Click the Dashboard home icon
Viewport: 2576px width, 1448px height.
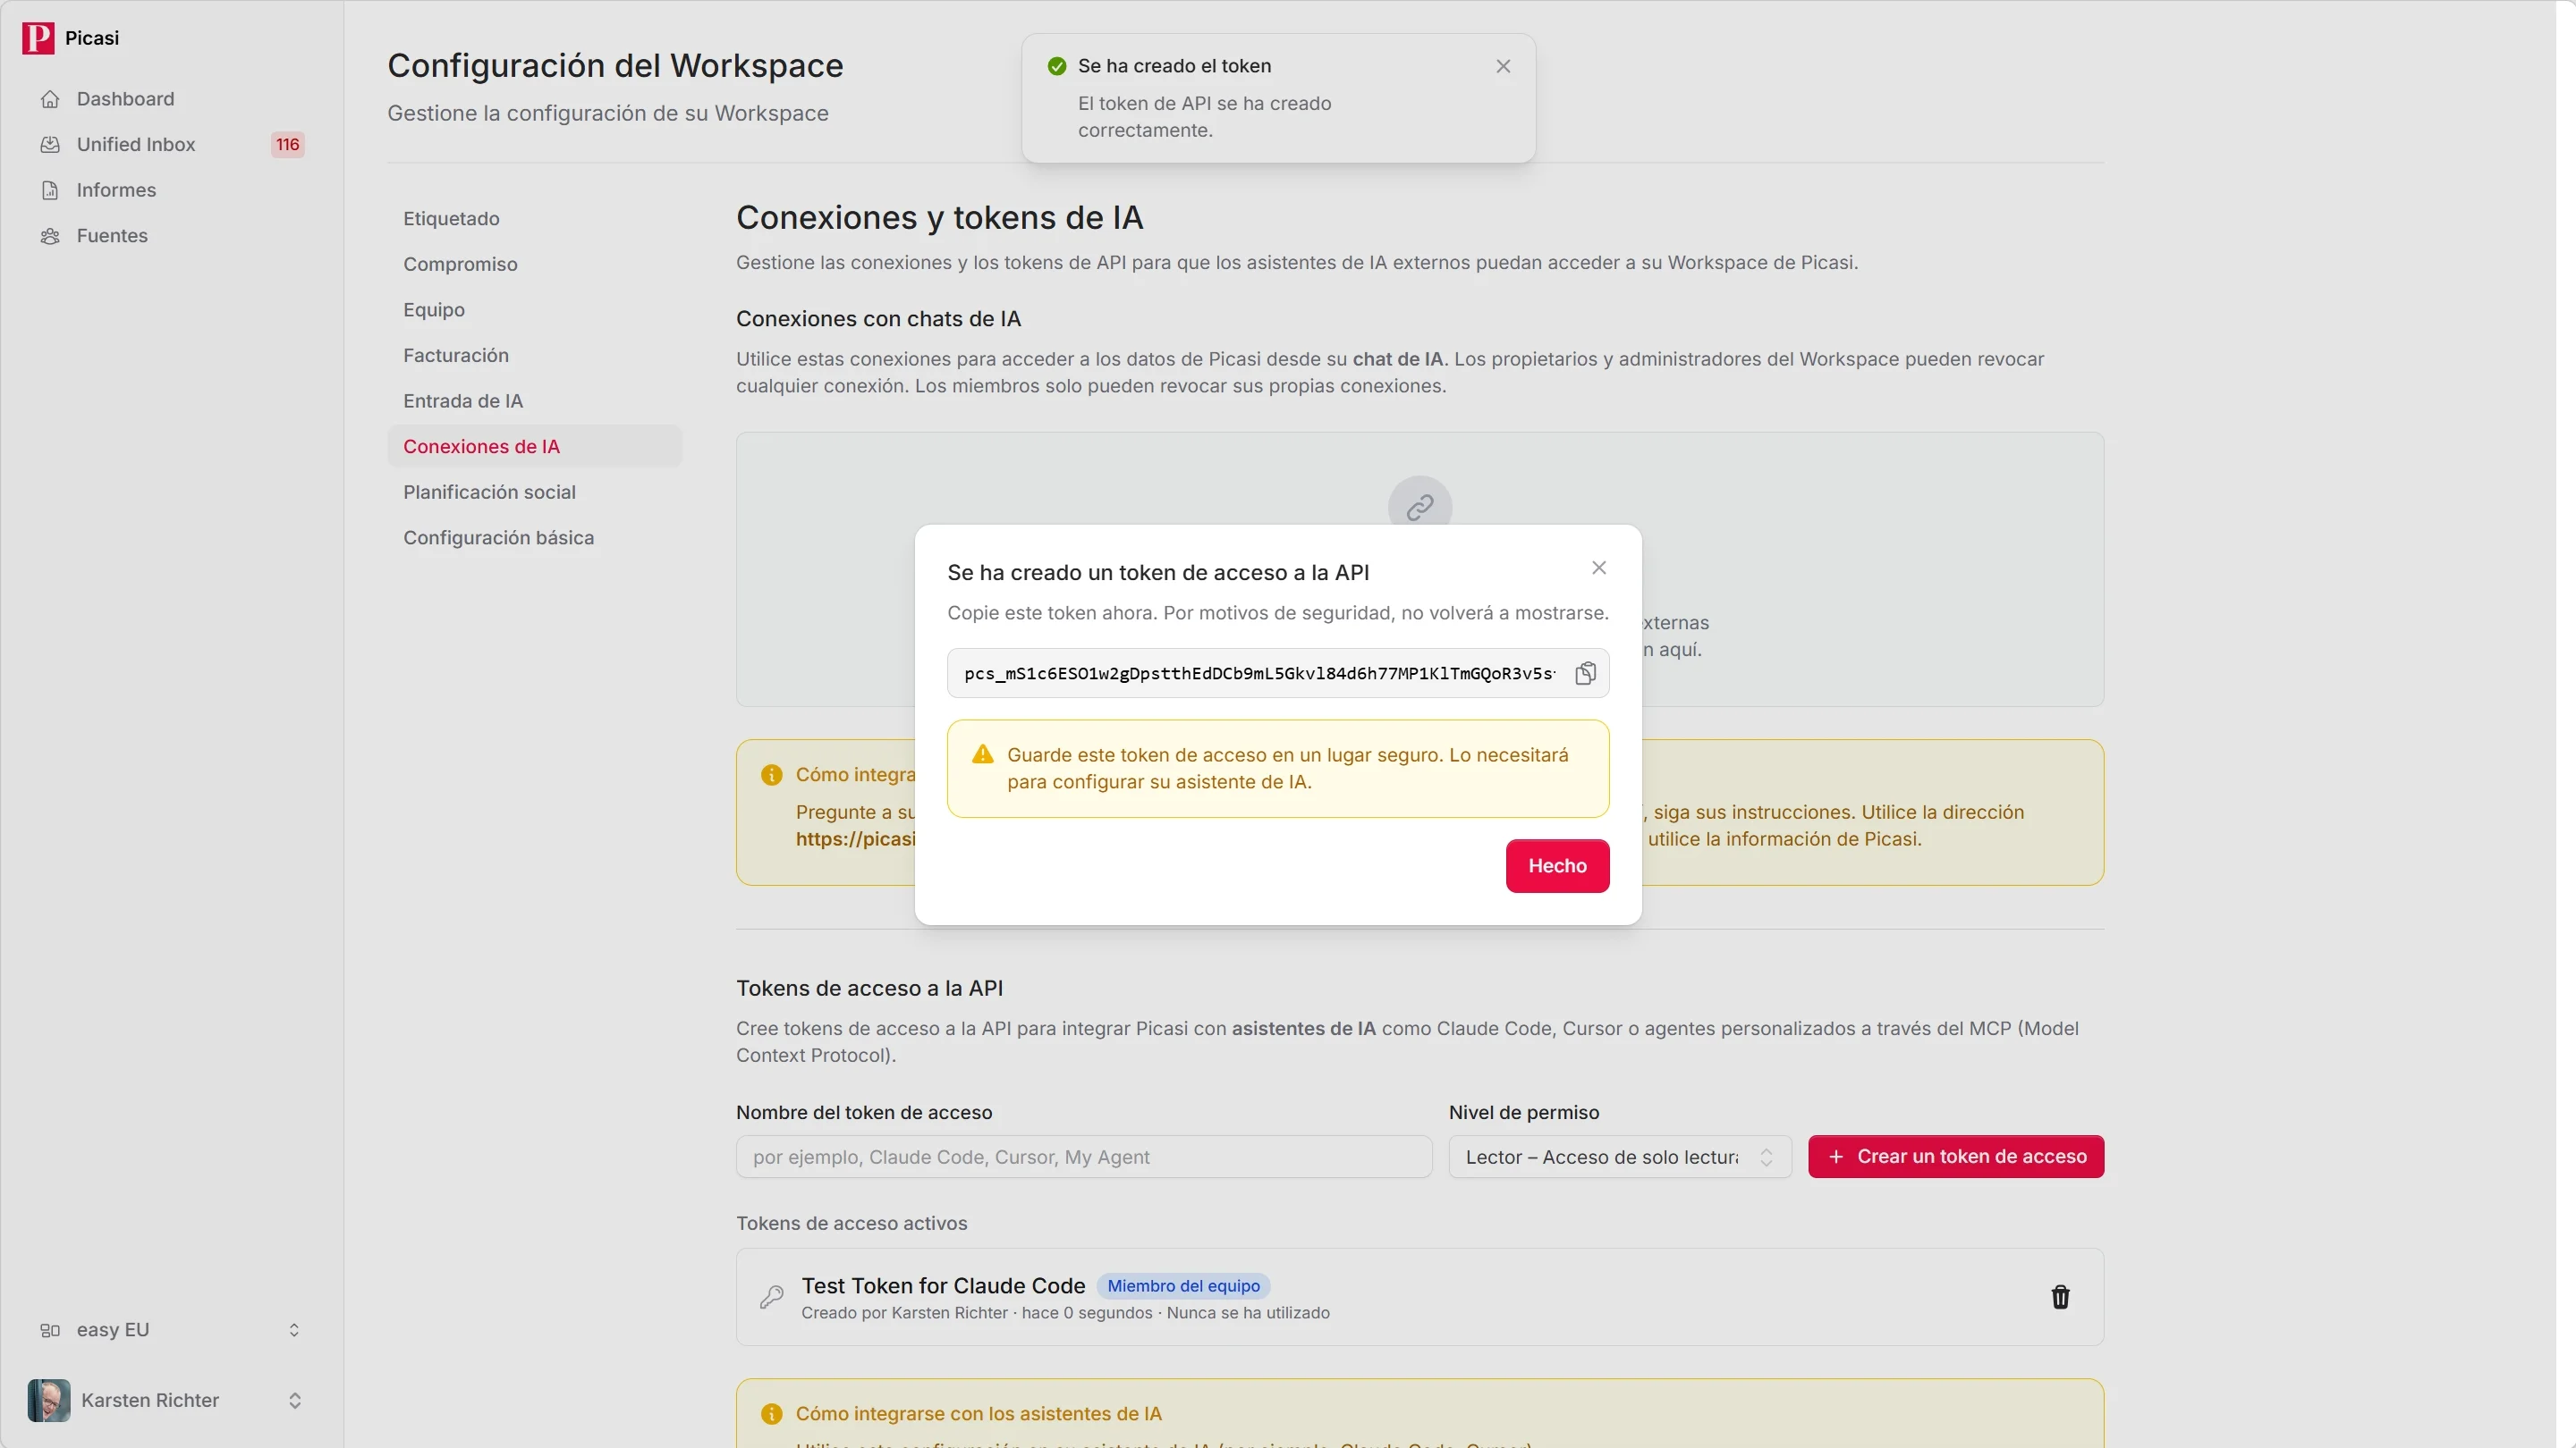coord(50,99)
